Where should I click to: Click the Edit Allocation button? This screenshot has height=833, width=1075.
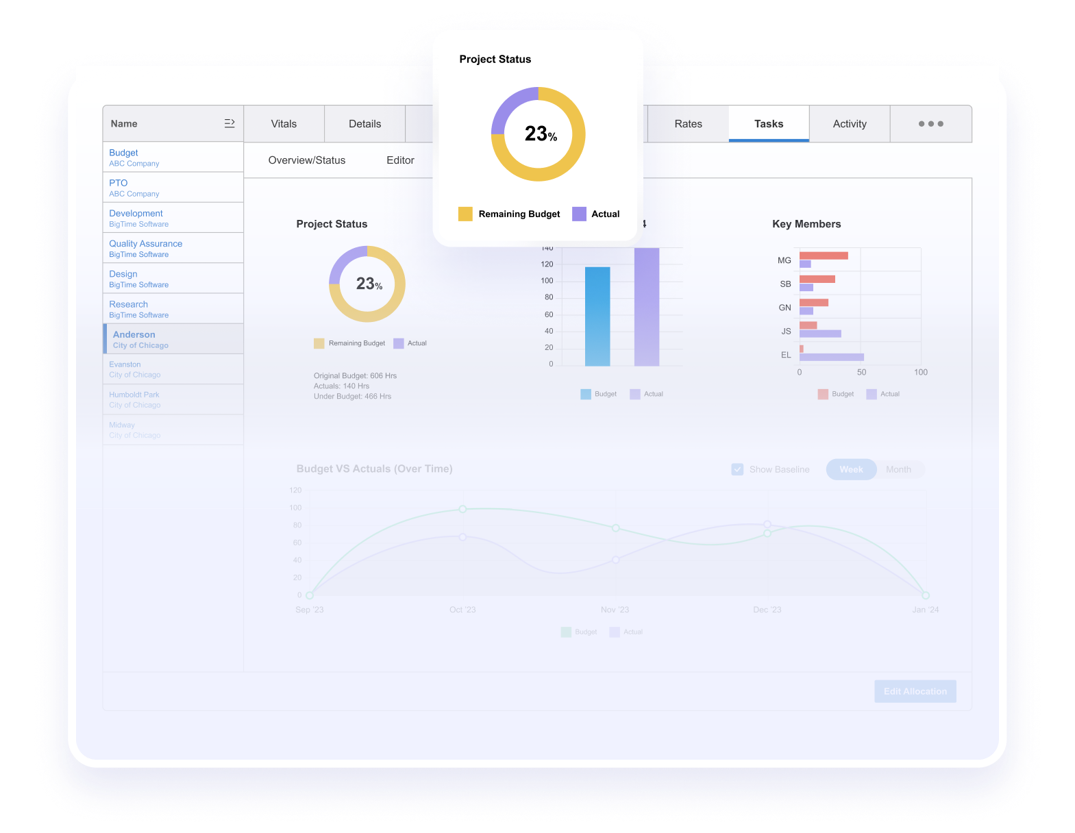[x=915, y=691]
